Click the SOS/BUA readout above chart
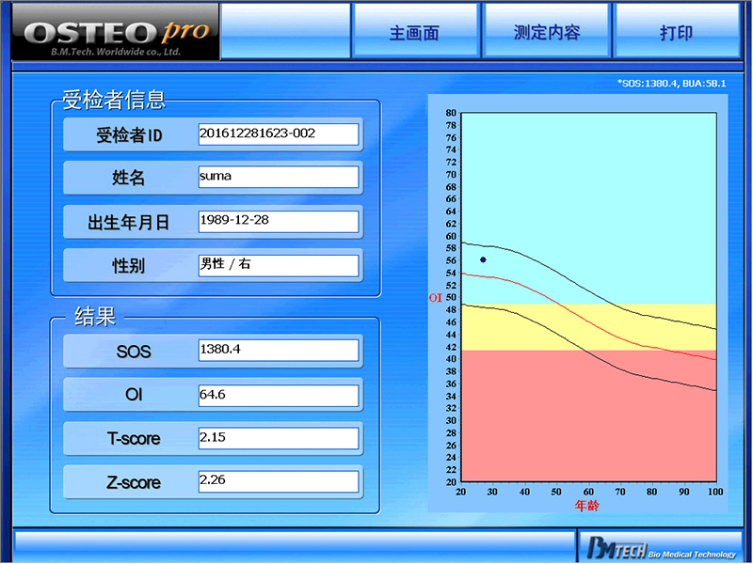The height and width of the screenshot is (564, 753). coord(671,84)
